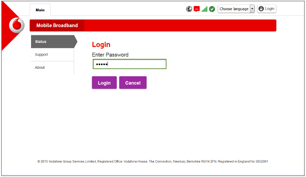
Task: Click the purple Cancel button
Action: (x=133, y=83)
